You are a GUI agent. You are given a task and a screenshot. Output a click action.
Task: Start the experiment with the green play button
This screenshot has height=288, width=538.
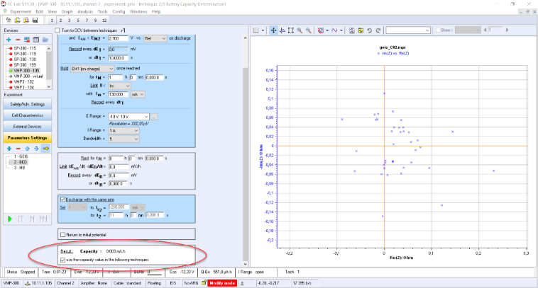pos(10,219)
